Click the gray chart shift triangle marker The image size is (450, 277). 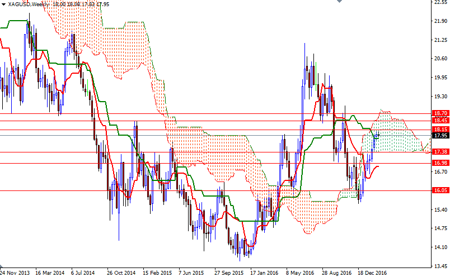tap(340, 1)
